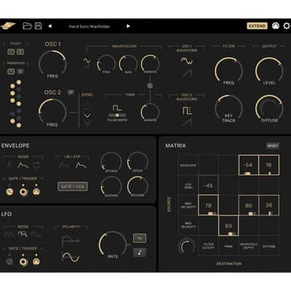Open the Hard Sync Wavefolder preset menu
Viewport: 291px width, 291px height.
(x=89, y=26)
